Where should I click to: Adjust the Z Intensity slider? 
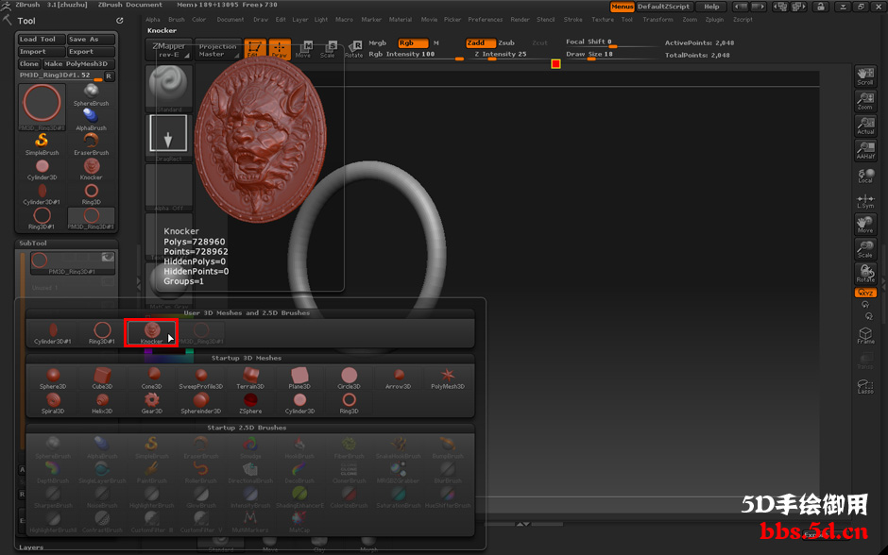[514, 55]
